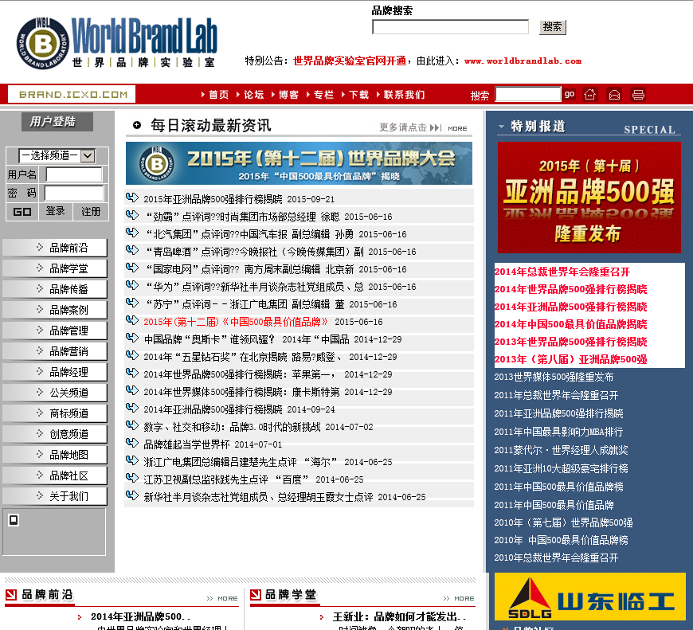This screenshot has height=630, width=693.
Task: Select 论坛 in the red navigation bar
Action: [253, 95]
